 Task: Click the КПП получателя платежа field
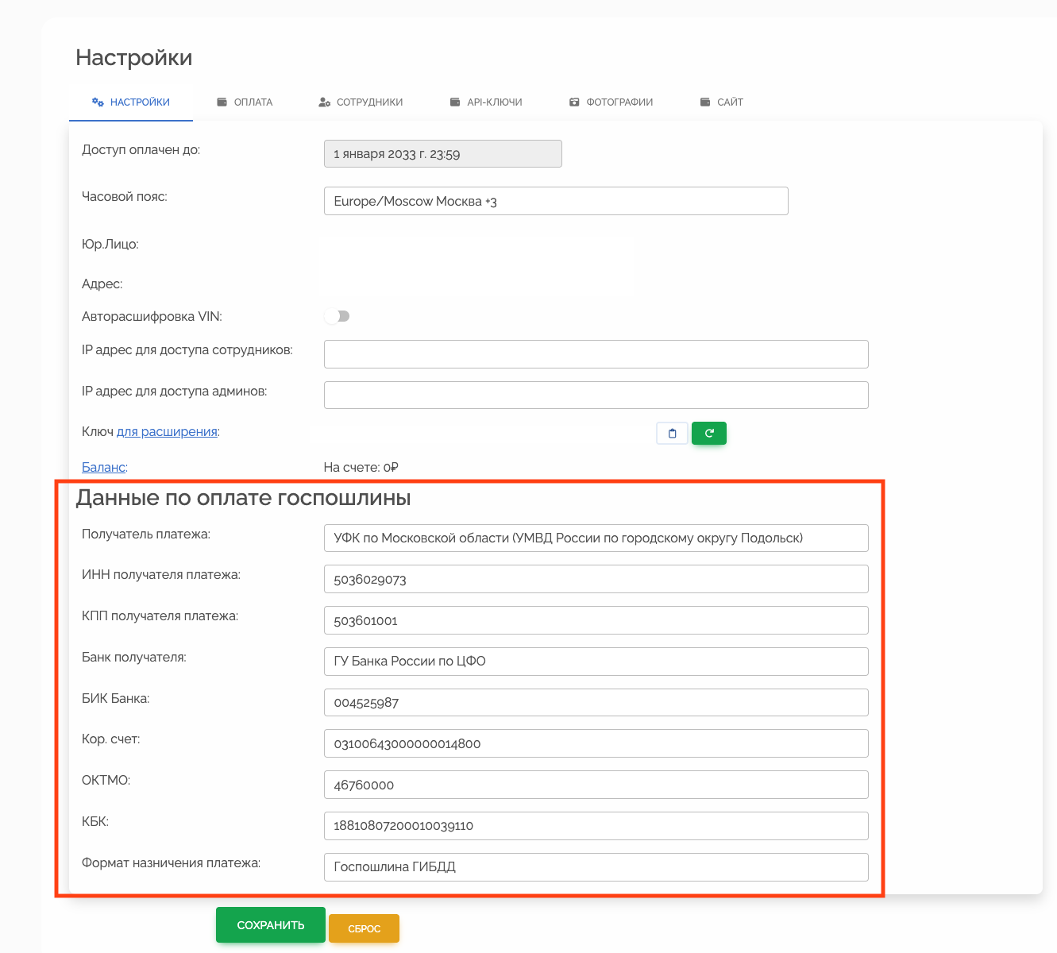pos(596,620)
